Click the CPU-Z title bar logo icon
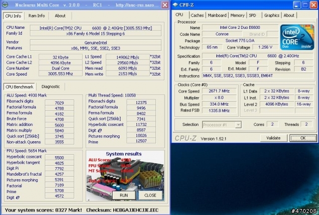This screenshot has height=215, width=319. coord(175,4)
